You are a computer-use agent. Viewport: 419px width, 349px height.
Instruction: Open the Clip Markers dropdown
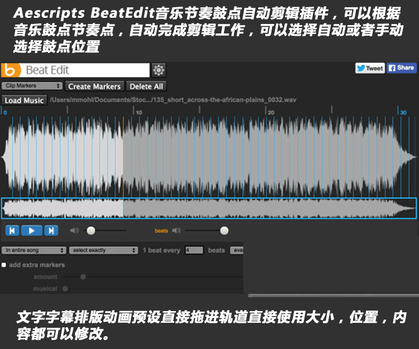(x=32, y=86)
